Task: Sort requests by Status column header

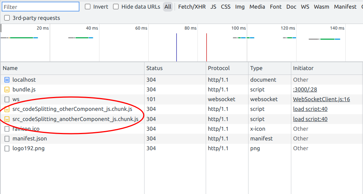Action: 154,68
